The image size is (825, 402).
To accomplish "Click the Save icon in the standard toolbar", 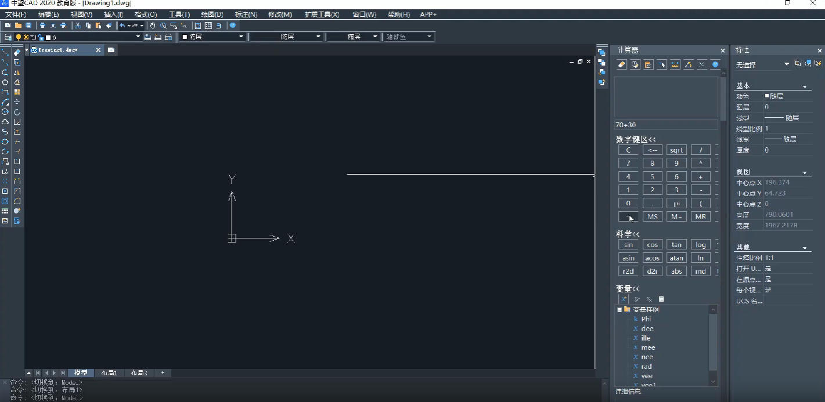I will coord(28,26).
